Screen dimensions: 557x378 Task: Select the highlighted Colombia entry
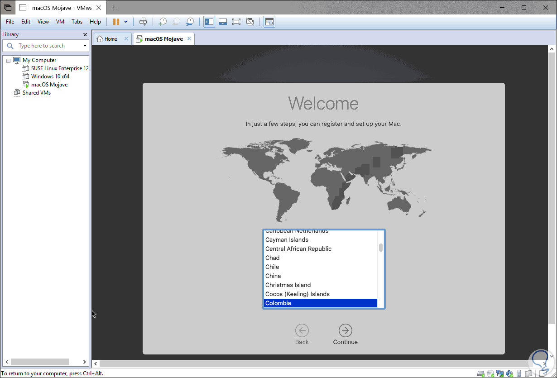coord(320,303)
